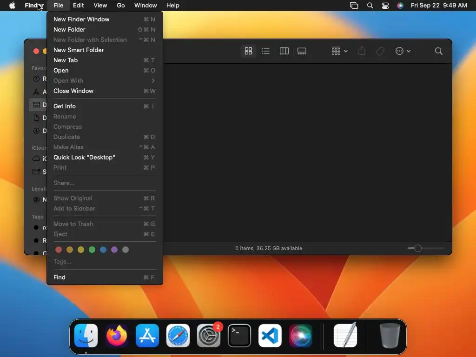This screenshot has height=357, width=476.
Task: Switch Finder to icon view
Action: [248, 51]
